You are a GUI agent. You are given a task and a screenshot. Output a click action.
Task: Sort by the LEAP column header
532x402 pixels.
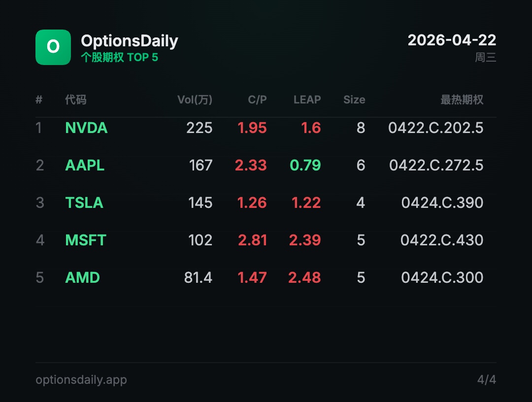coord(307,100)
